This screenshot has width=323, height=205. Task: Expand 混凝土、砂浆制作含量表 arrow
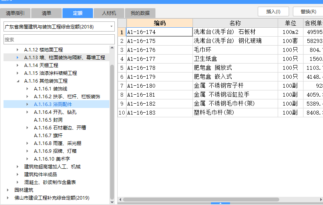point(18,182)
